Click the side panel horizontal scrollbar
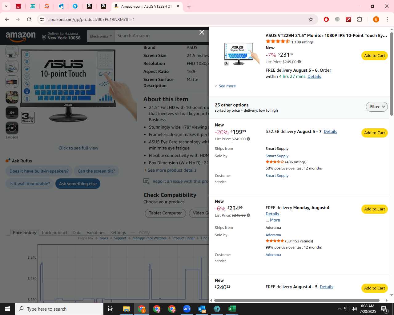This screenshot has width=394, height=315. click(297, 300)
